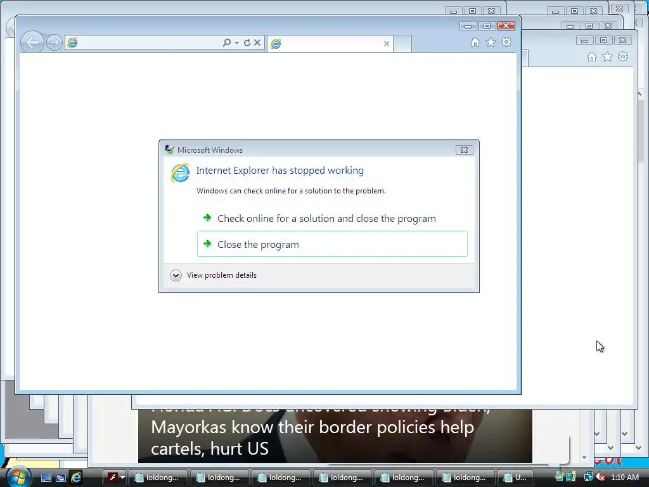
Task: Open the dropdown arrow beside the Flash icon
Action: pyautogui.click(x=122, y=477)
